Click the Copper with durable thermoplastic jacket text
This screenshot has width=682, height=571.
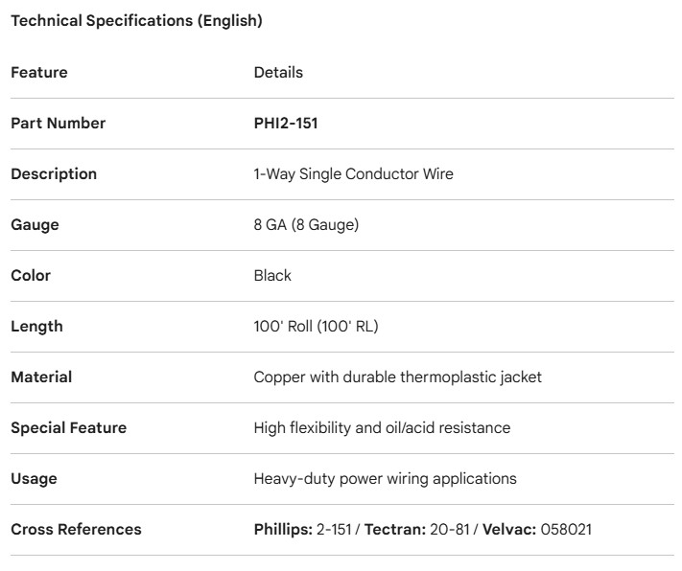coord(397,377)
